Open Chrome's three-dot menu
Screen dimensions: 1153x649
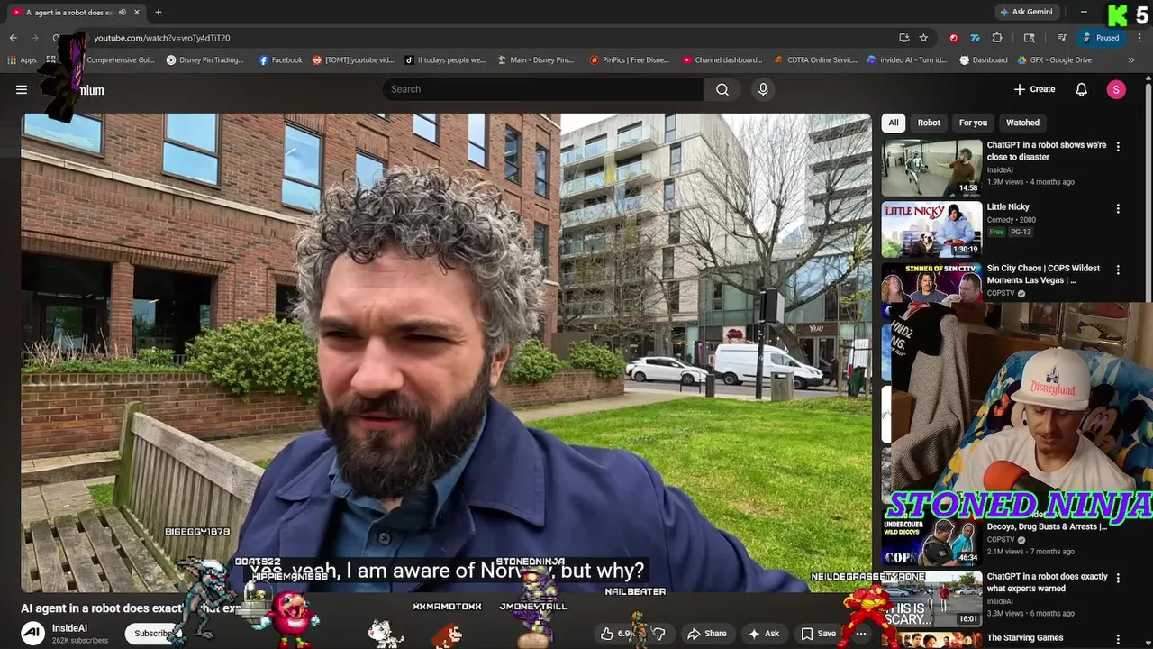click(x=1139, y=38)
